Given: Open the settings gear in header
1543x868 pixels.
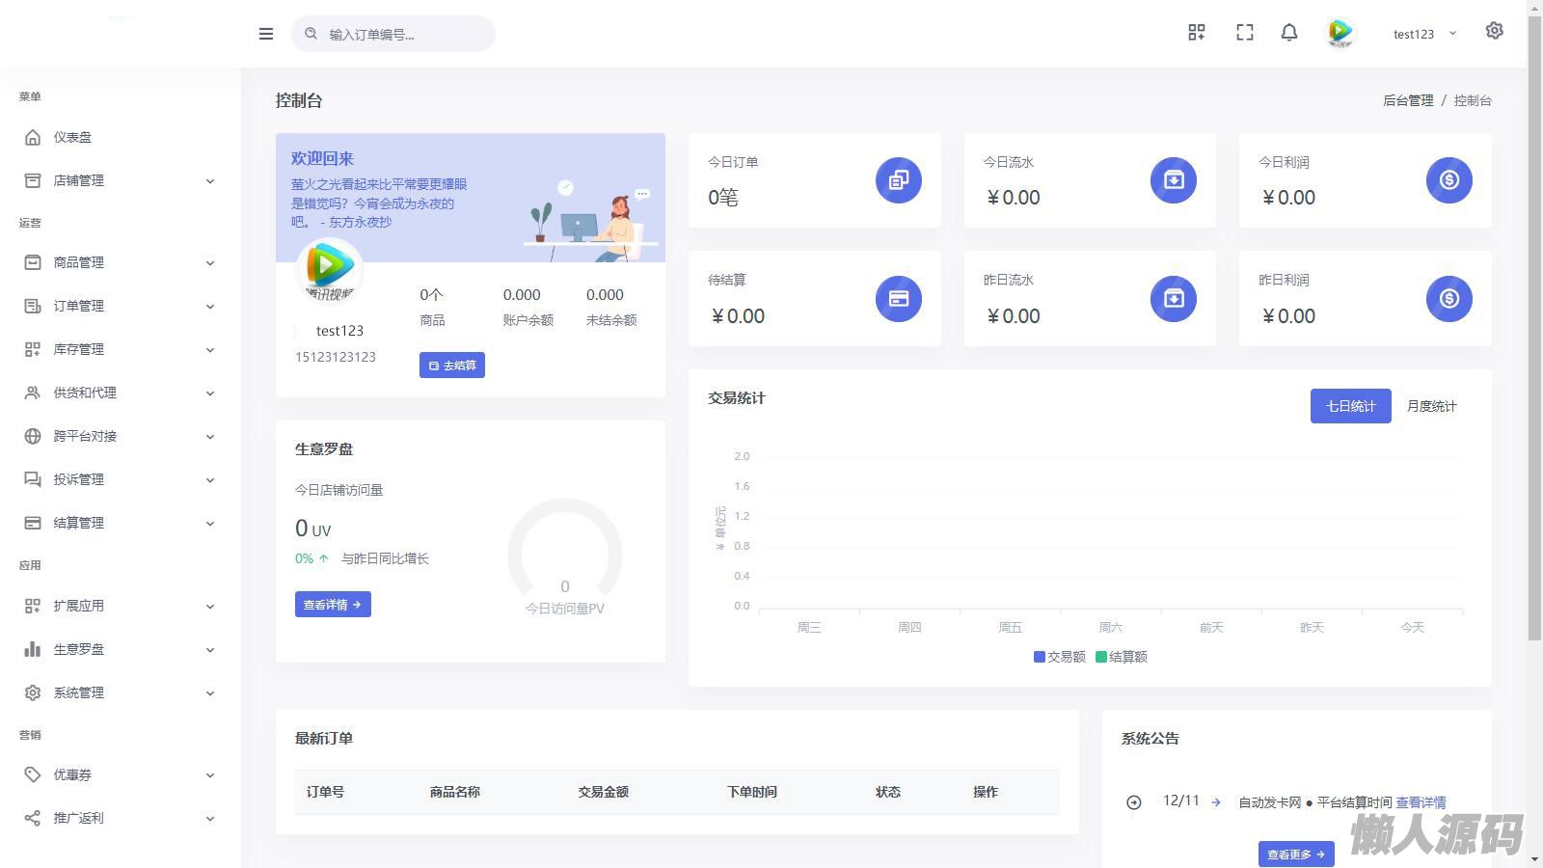Looking at the screenshot, I should (1494, 31).
